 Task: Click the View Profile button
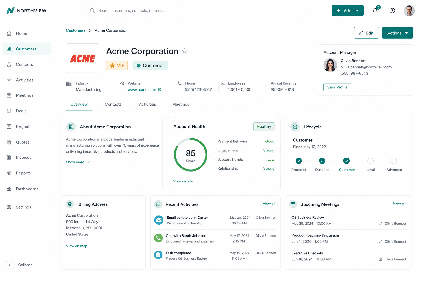click(x=337, y=87)
